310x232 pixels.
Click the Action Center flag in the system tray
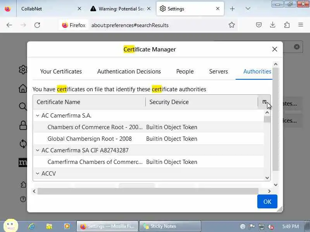(x=252, y=227)
